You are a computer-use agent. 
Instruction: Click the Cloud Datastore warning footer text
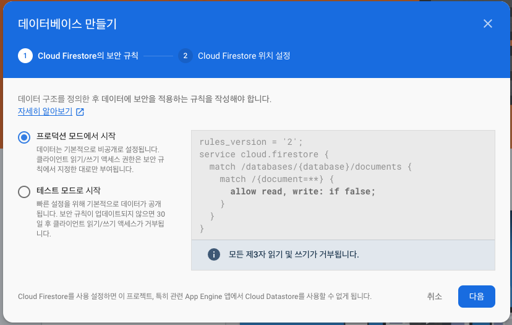coord(195,297)
